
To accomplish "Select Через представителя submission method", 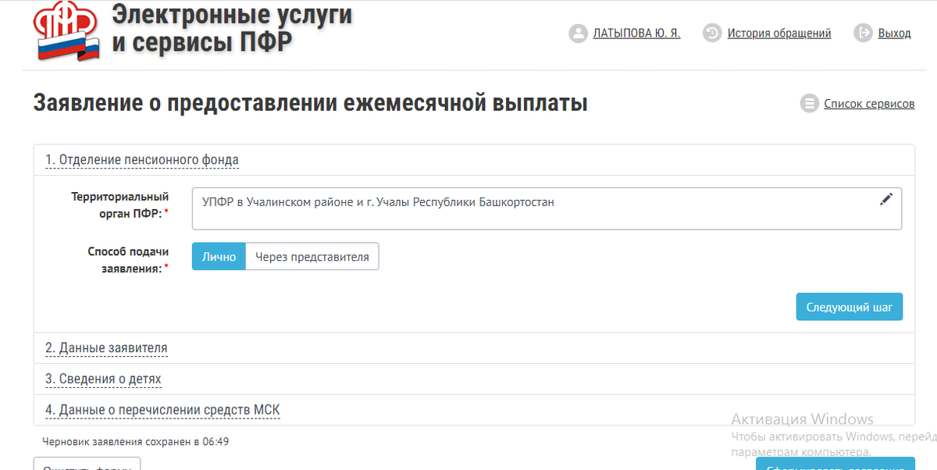I will click(x=312, y=257).
